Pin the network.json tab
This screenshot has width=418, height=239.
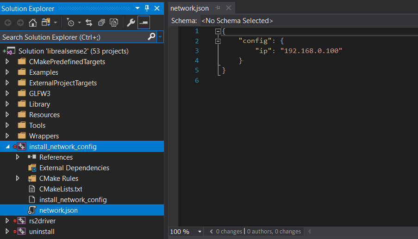[218, 8]
